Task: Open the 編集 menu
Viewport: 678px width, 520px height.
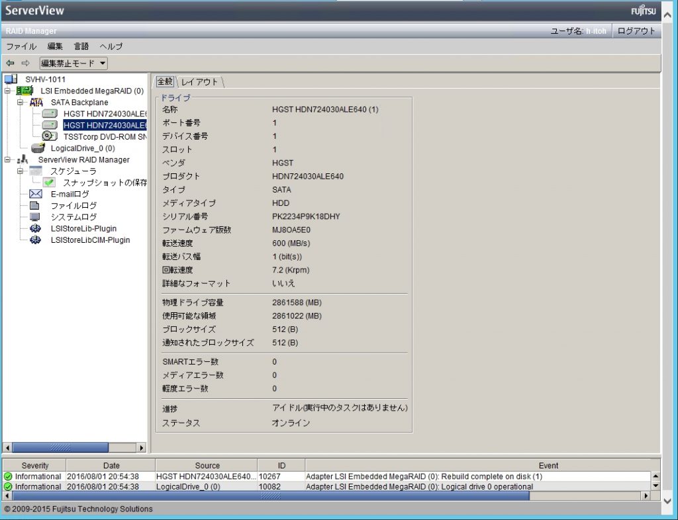Action: (55, 46)
